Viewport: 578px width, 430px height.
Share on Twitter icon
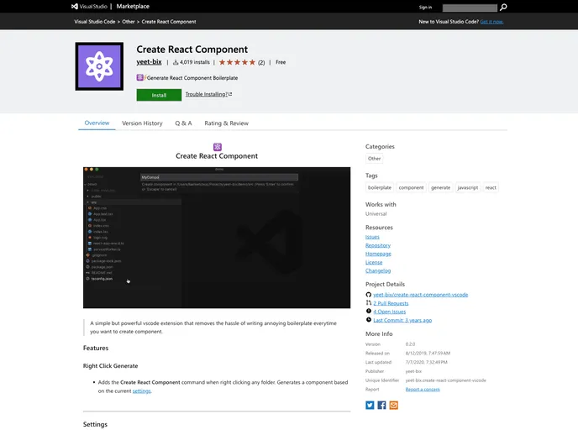click(370, 406)
